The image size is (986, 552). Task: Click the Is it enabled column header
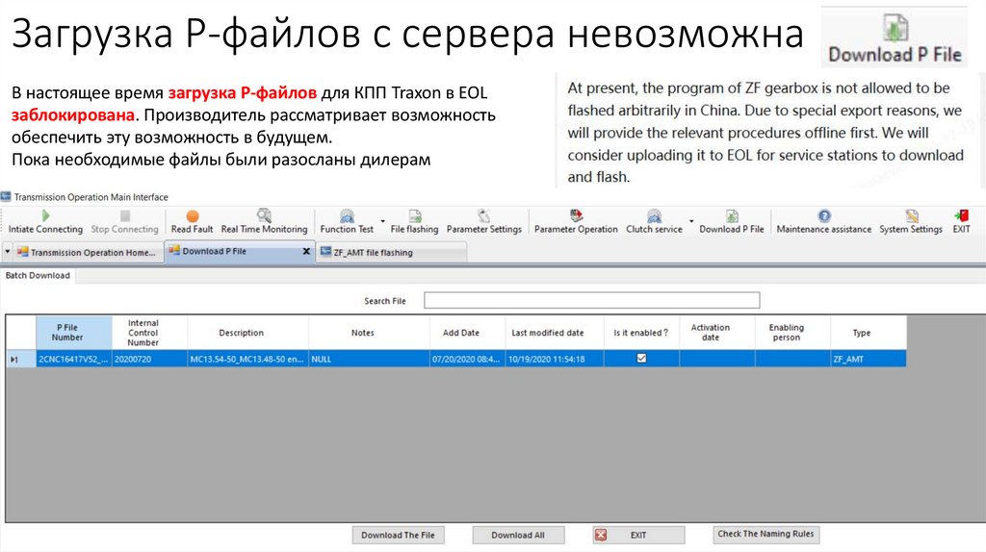[x=641, y=333]
